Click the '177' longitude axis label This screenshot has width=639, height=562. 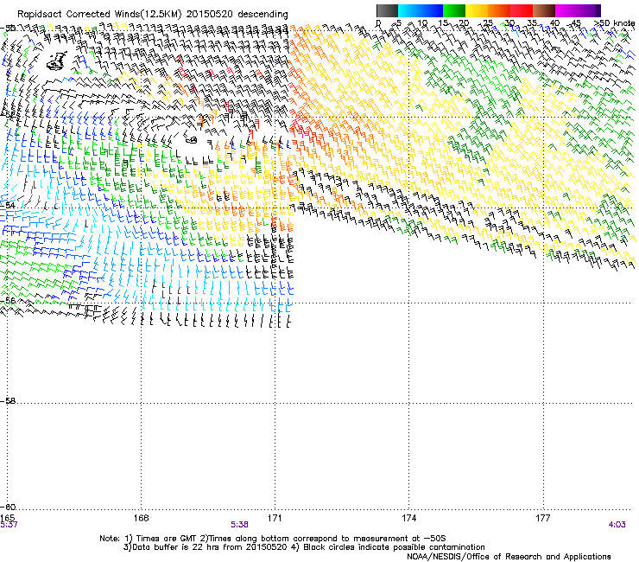click(543, 518)
